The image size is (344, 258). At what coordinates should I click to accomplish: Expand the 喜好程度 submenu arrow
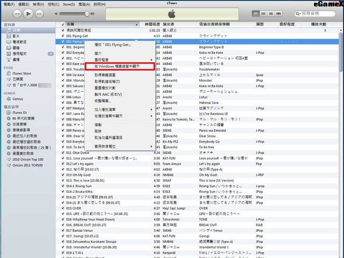coord(151,60)
